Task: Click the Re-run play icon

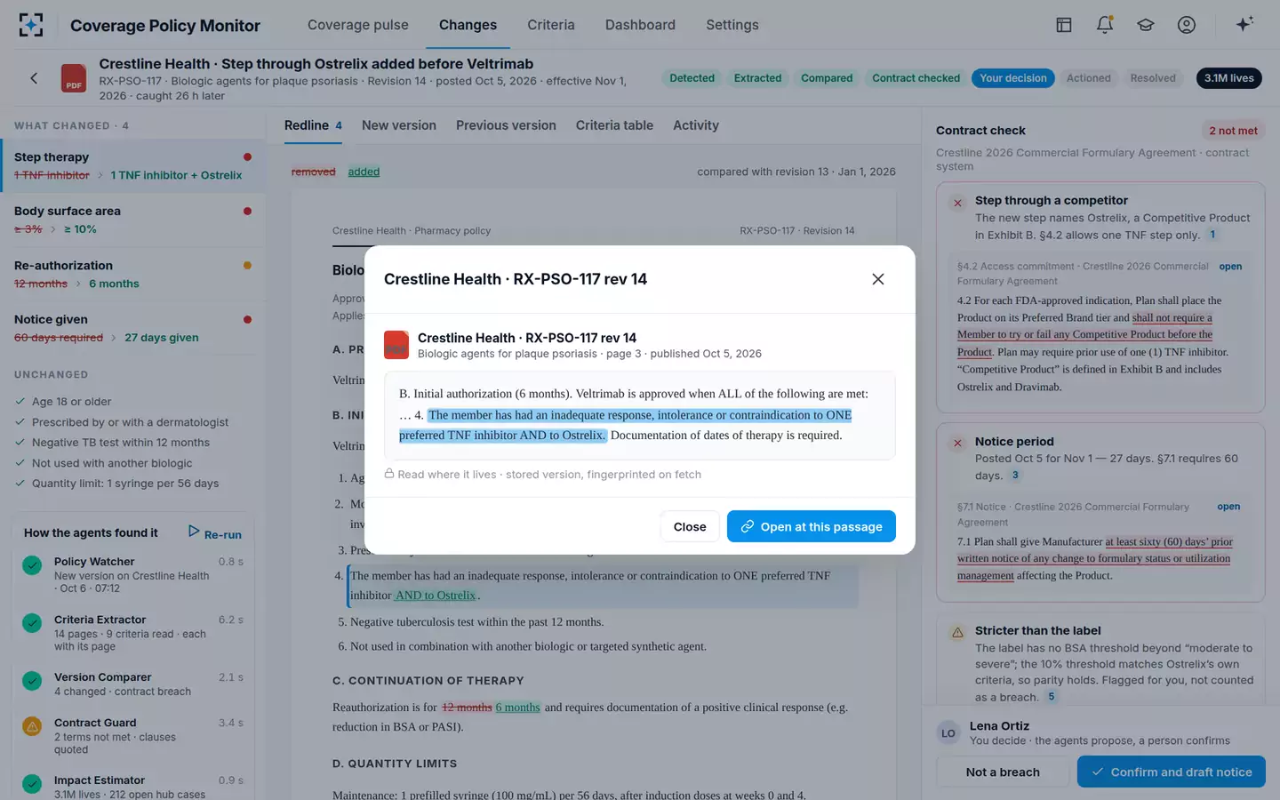Action: pos(194,532)
